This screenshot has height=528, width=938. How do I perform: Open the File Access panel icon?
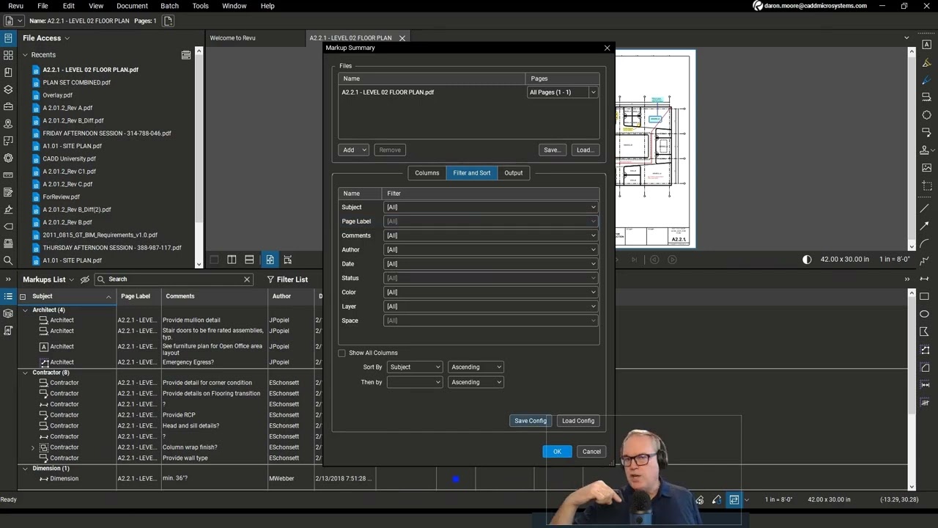point(8,38)
